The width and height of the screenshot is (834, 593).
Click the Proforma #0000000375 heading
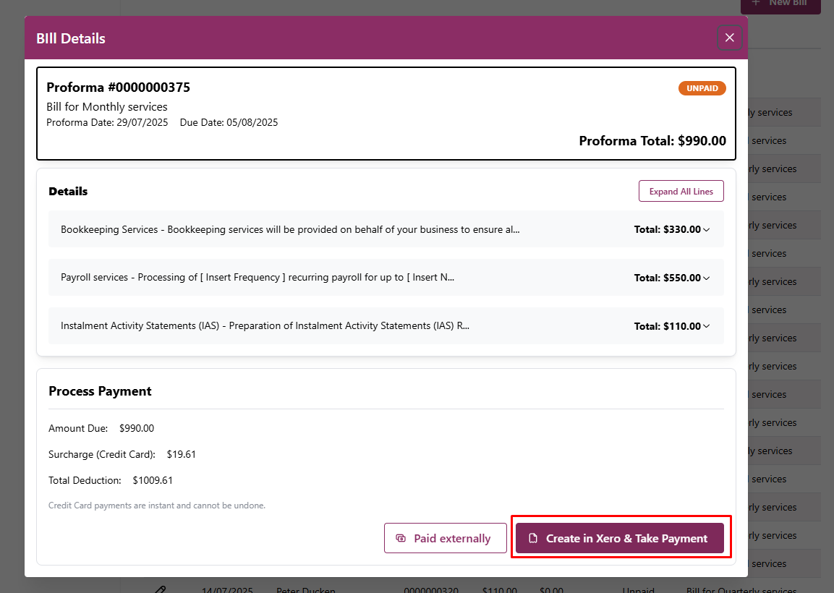tap(118, 88)
